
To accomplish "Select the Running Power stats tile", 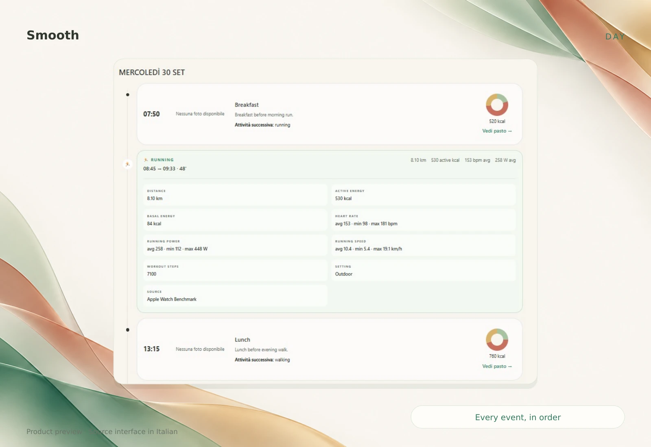I will click(x=235, y=245).
